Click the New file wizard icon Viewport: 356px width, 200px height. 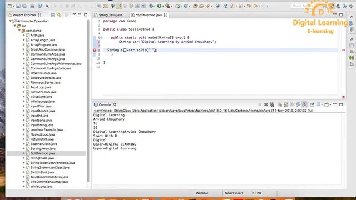tap(10, 6)
